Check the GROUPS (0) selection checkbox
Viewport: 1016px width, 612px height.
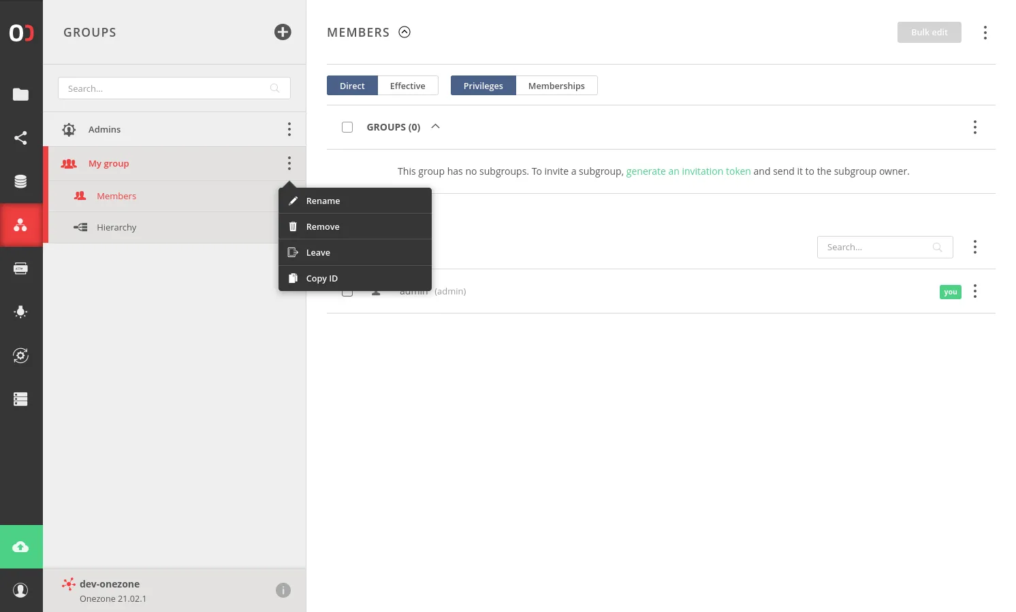(347, 127)
